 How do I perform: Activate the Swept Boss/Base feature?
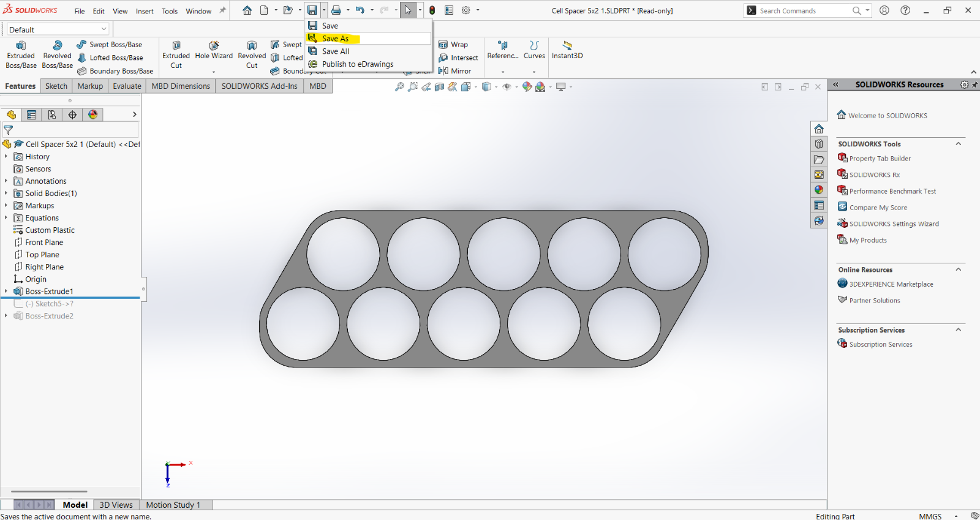pos(110,45)
